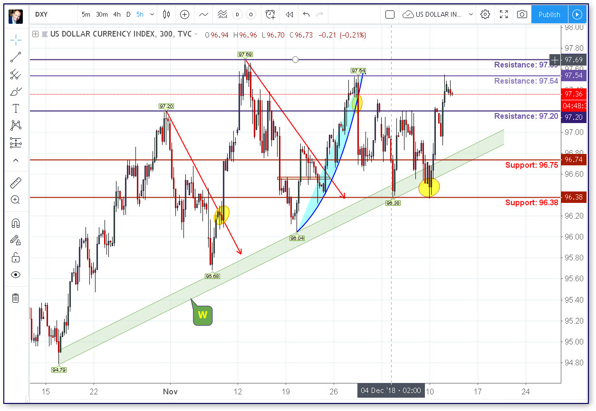Toggle magnet mode for drawings
The height and width of the screenshot is (411, 596).
pyautogui.click(x=16, y=222)
